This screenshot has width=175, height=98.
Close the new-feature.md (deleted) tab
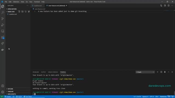66,5
